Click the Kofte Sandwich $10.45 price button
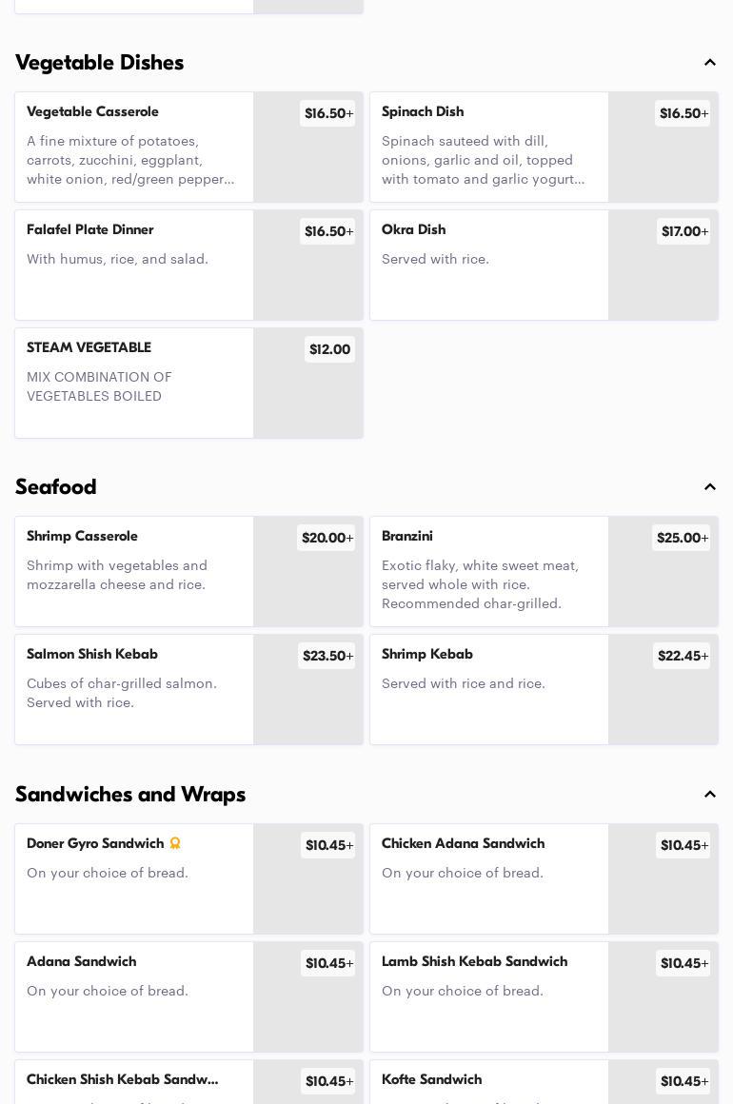This screenshot has height=1104, width=733. pyautogui.click(x=683, y=1081)
